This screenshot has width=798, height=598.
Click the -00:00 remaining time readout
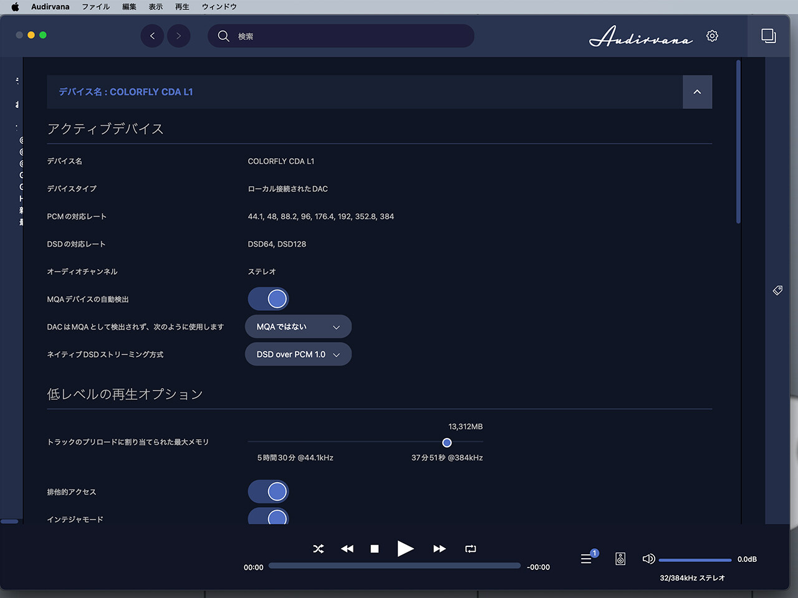click(x=539, y=567)
